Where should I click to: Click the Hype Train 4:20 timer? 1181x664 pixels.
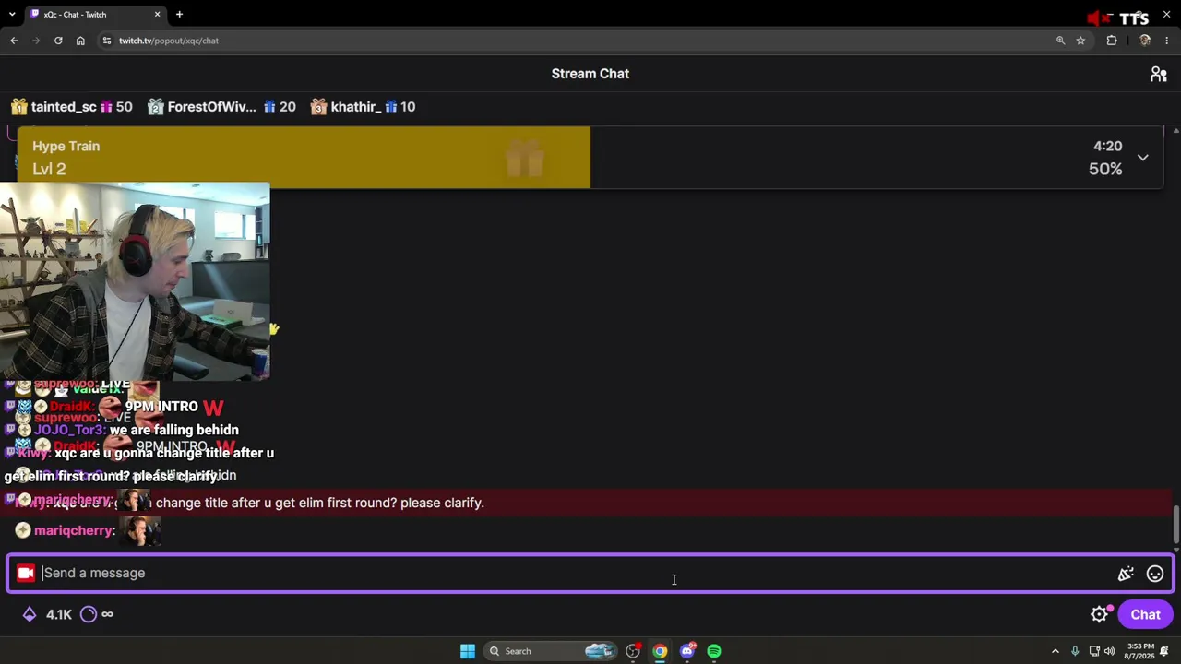tap(1108, 146)
